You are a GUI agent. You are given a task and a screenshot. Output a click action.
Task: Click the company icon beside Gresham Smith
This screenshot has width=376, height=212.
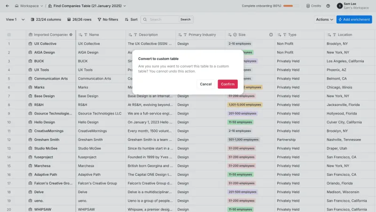pyautogui.click(x=30, y=139)
